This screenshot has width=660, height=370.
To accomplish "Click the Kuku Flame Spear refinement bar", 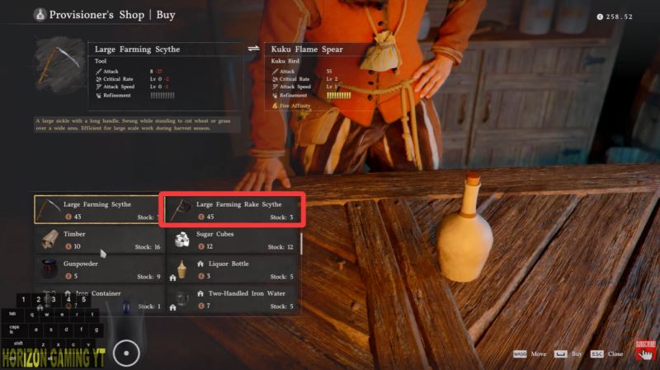I will [339, 96].
